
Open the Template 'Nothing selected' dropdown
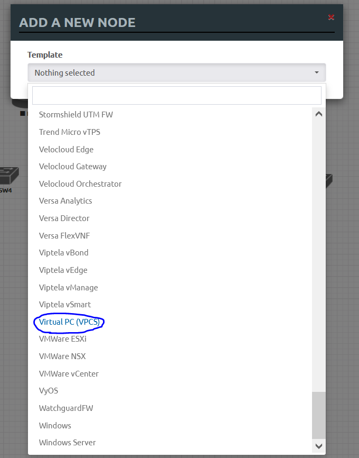177,73
